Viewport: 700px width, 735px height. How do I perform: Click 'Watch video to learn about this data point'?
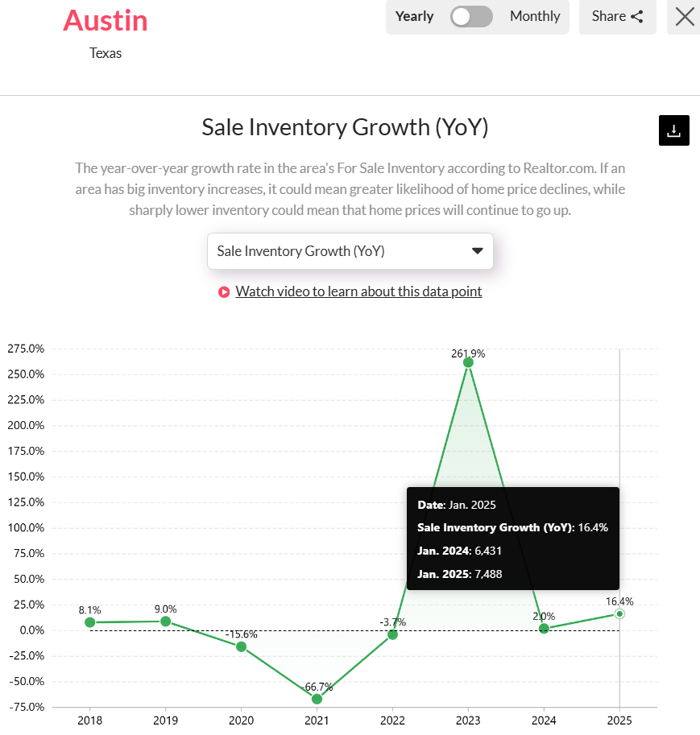(358, 291)
